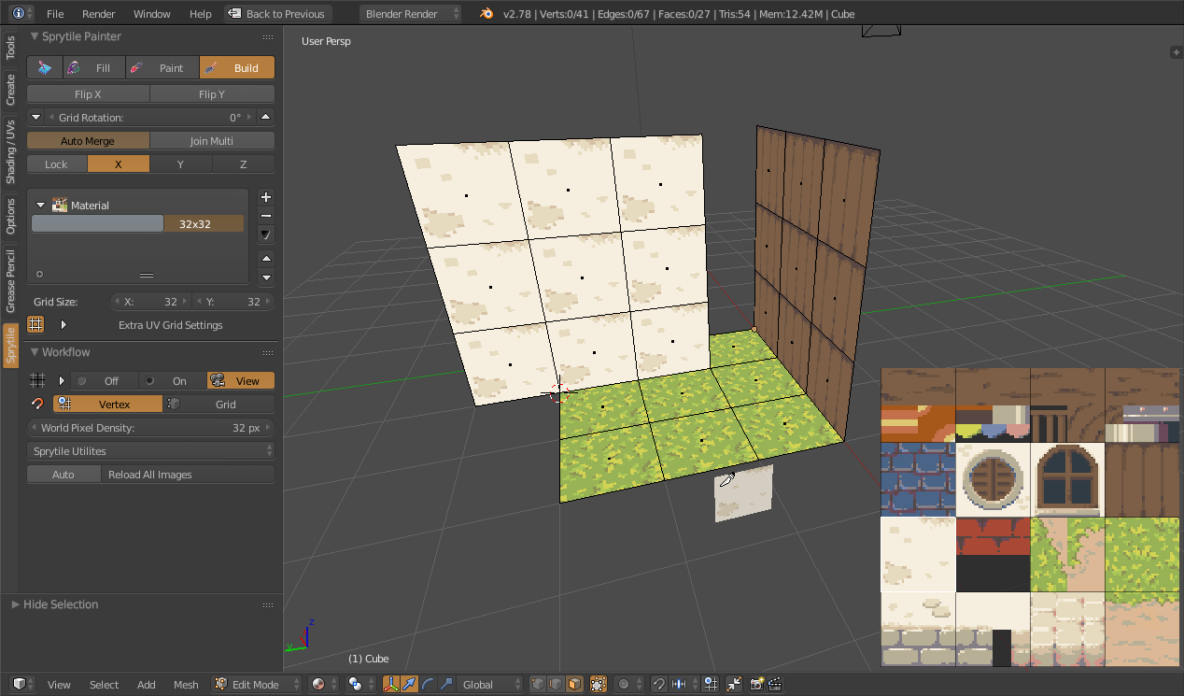Remove the material with the minus button
The height and width of the screenshot is (696, 1184).
266,216
